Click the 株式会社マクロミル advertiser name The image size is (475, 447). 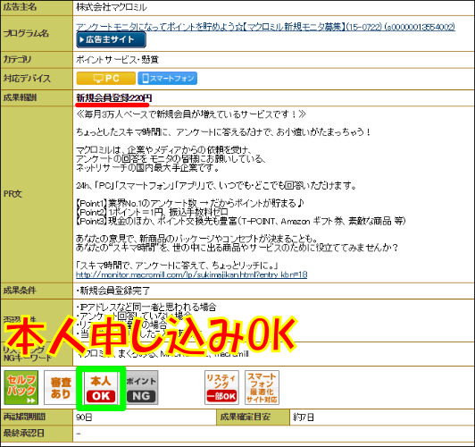[x=112, y=7]
